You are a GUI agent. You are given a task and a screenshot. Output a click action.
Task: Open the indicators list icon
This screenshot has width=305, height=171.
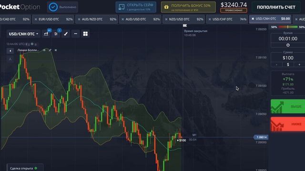click(56, 34)
